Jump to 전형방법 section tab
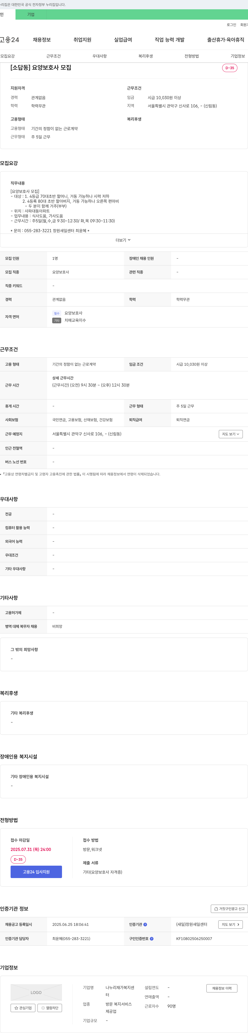 192,56
